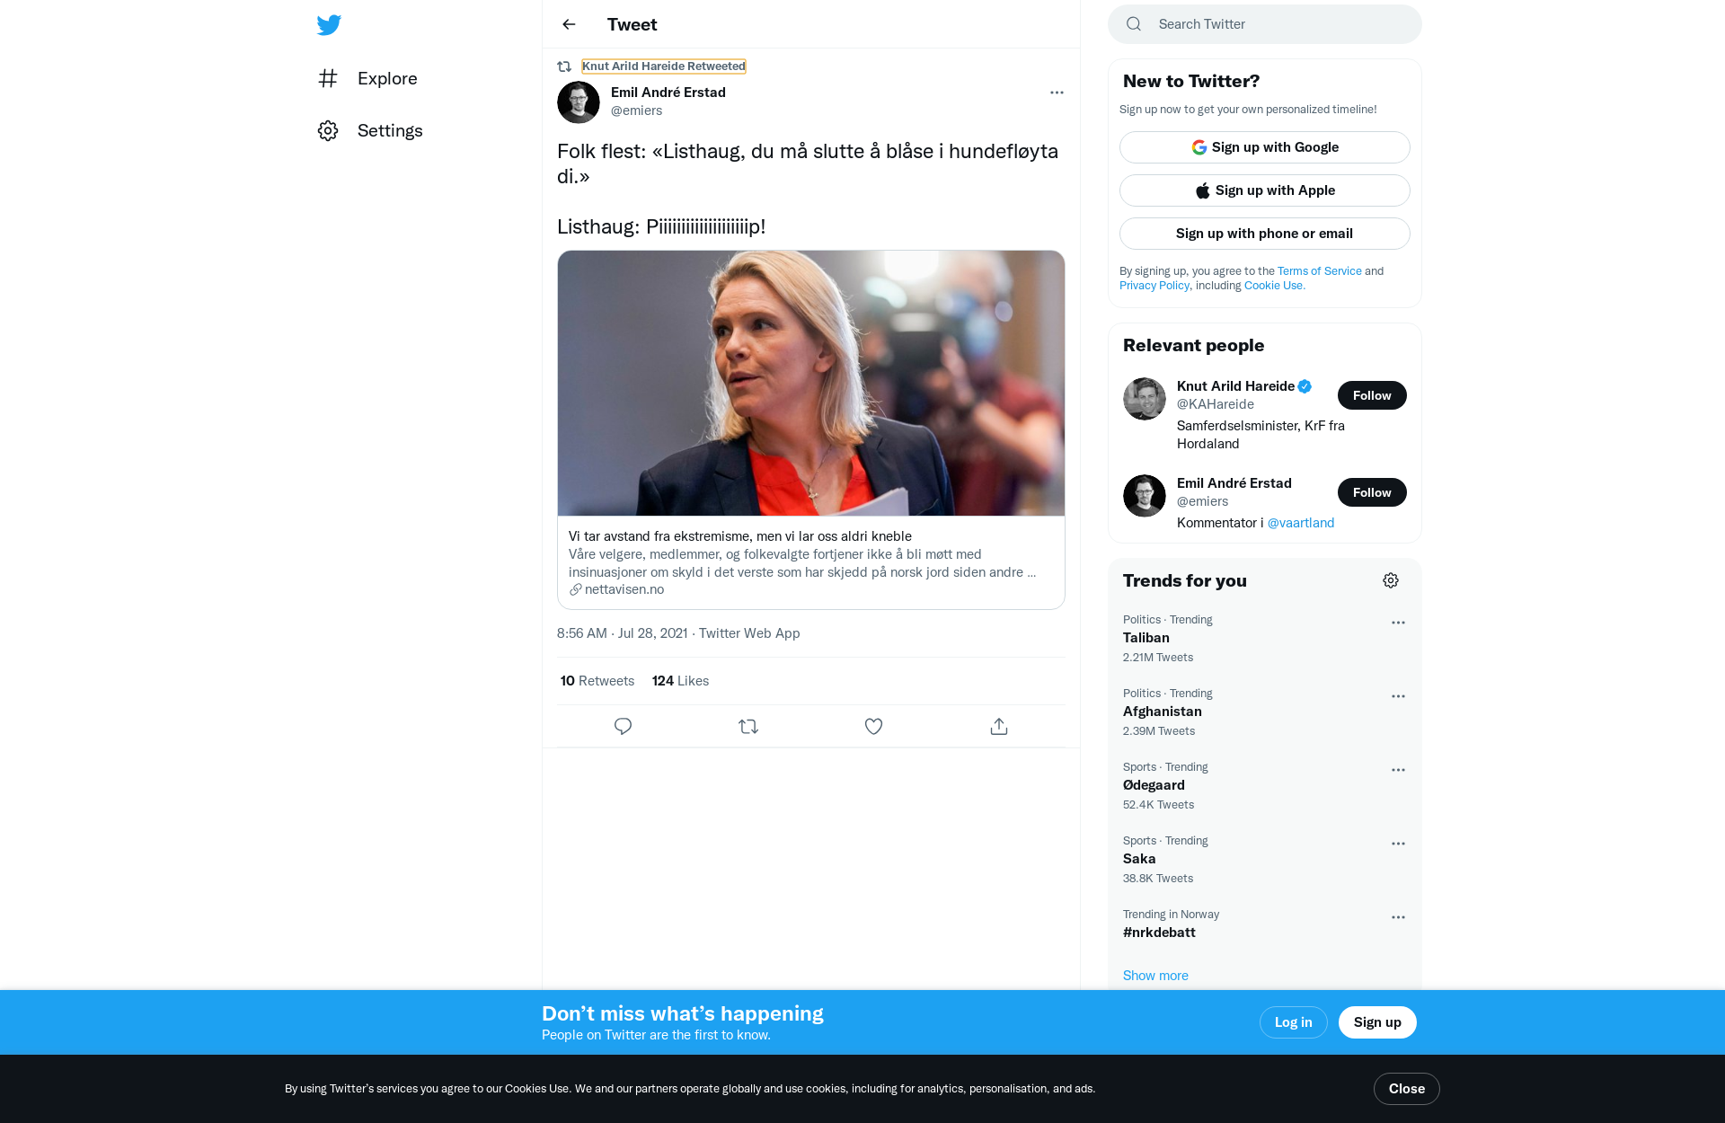Open the tweet's three-dot more menu
This screenshot has height=1123, width=1725.
[x=1057, y=93]
